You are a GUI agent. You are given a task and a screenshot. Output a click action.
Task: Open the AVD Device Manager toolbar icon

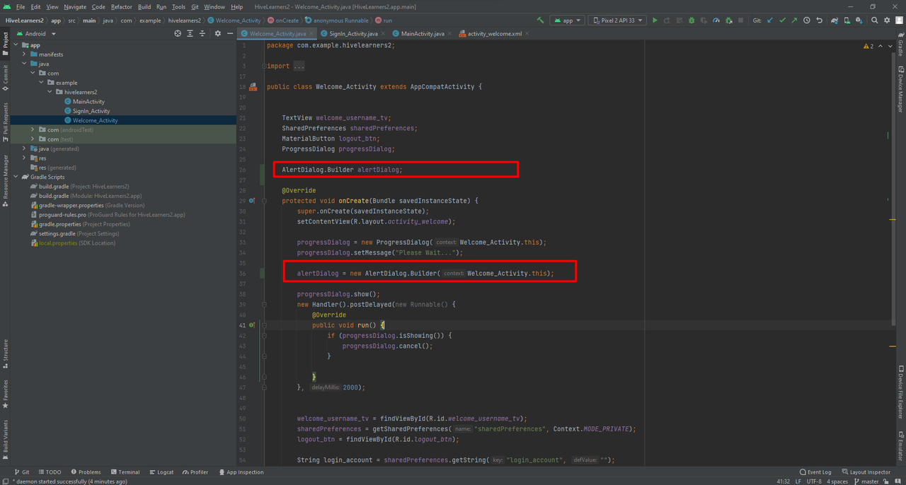(847, 21)
